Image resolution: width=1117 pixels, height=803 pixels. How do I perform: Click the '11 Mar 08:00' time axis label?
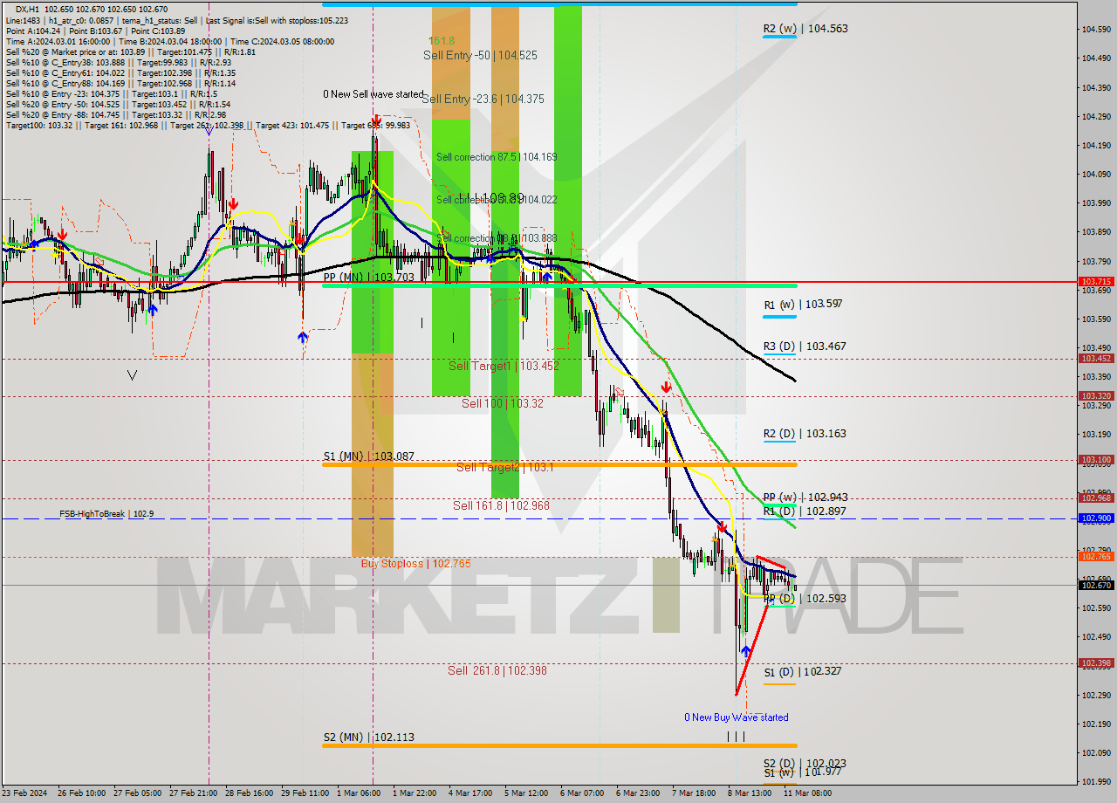pyautogui.click(x=807, y=793)
